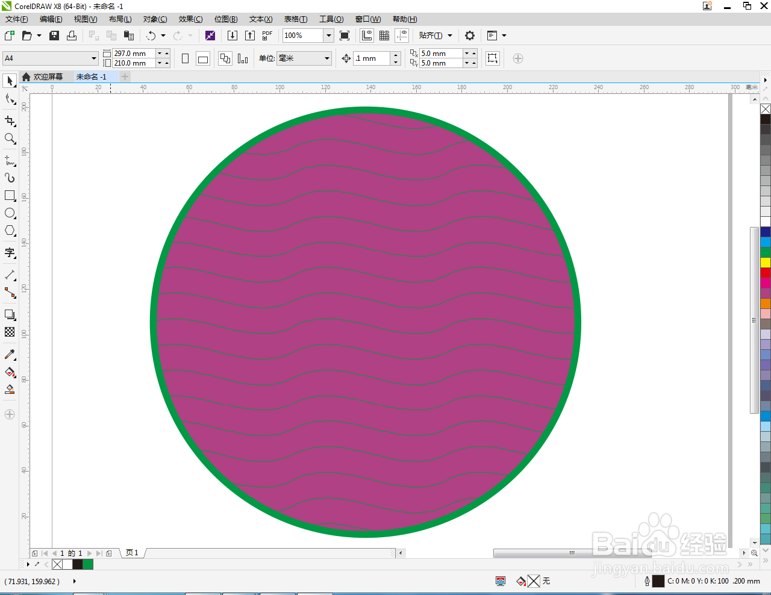Save the document with floppy icon
Image resolution: width=771 pixels, height=595 pixels.
(54, 36)
